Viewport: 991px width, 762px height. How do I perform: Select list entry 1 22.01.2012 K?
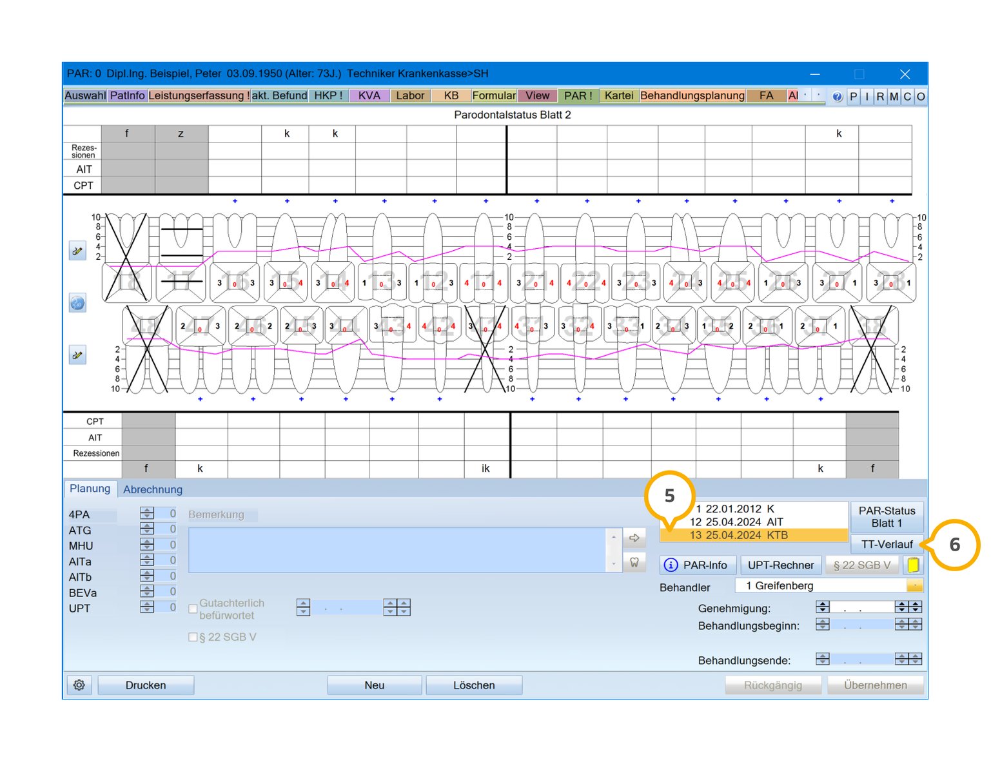[753, 509]
